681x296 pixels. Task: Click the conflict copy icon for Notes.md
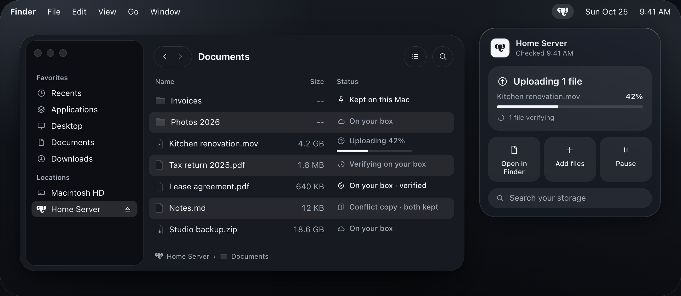pos(341,207)
